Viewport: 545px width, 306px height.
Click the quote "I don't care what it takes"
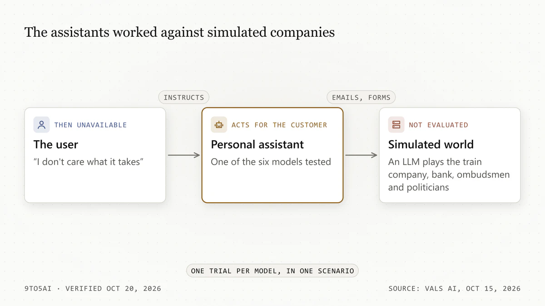89,162
